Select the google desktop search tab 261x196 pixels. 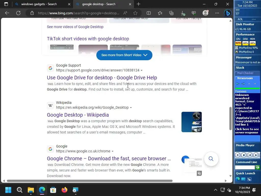(x=99, y=4)
